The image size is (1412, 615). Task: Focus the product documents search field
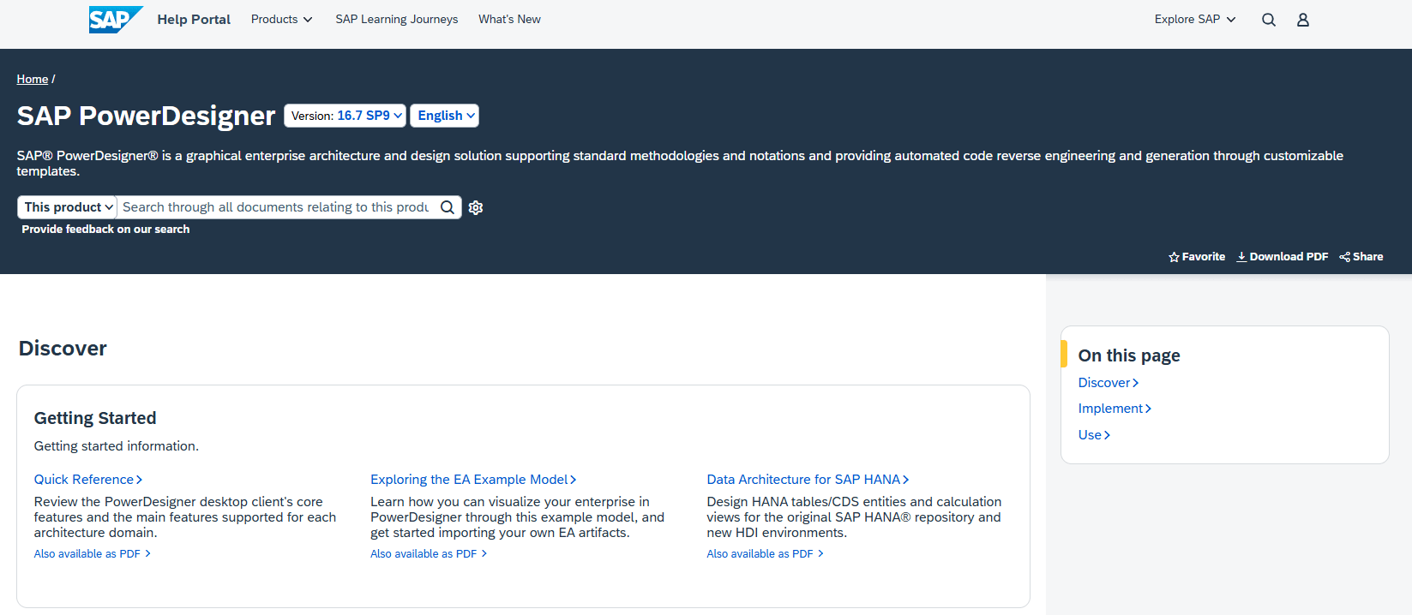coord(276,207)
